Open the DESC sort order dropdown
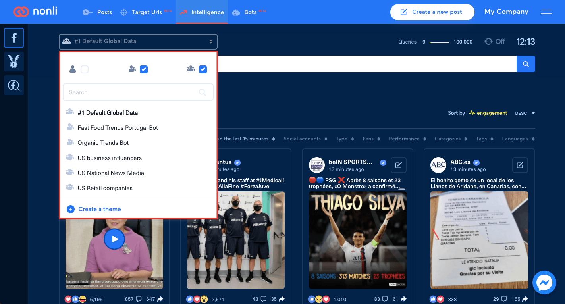Image resolution: width=565 pixels, height=304 pixels. coord(525,113)
